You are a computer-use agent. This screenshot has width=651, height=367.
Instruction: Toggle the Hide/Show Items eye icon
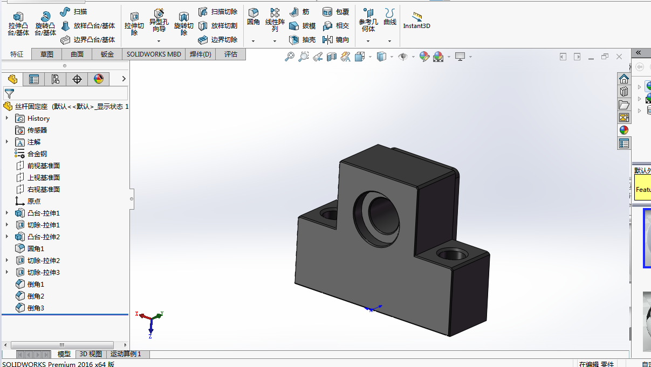[x=402, y=56]
